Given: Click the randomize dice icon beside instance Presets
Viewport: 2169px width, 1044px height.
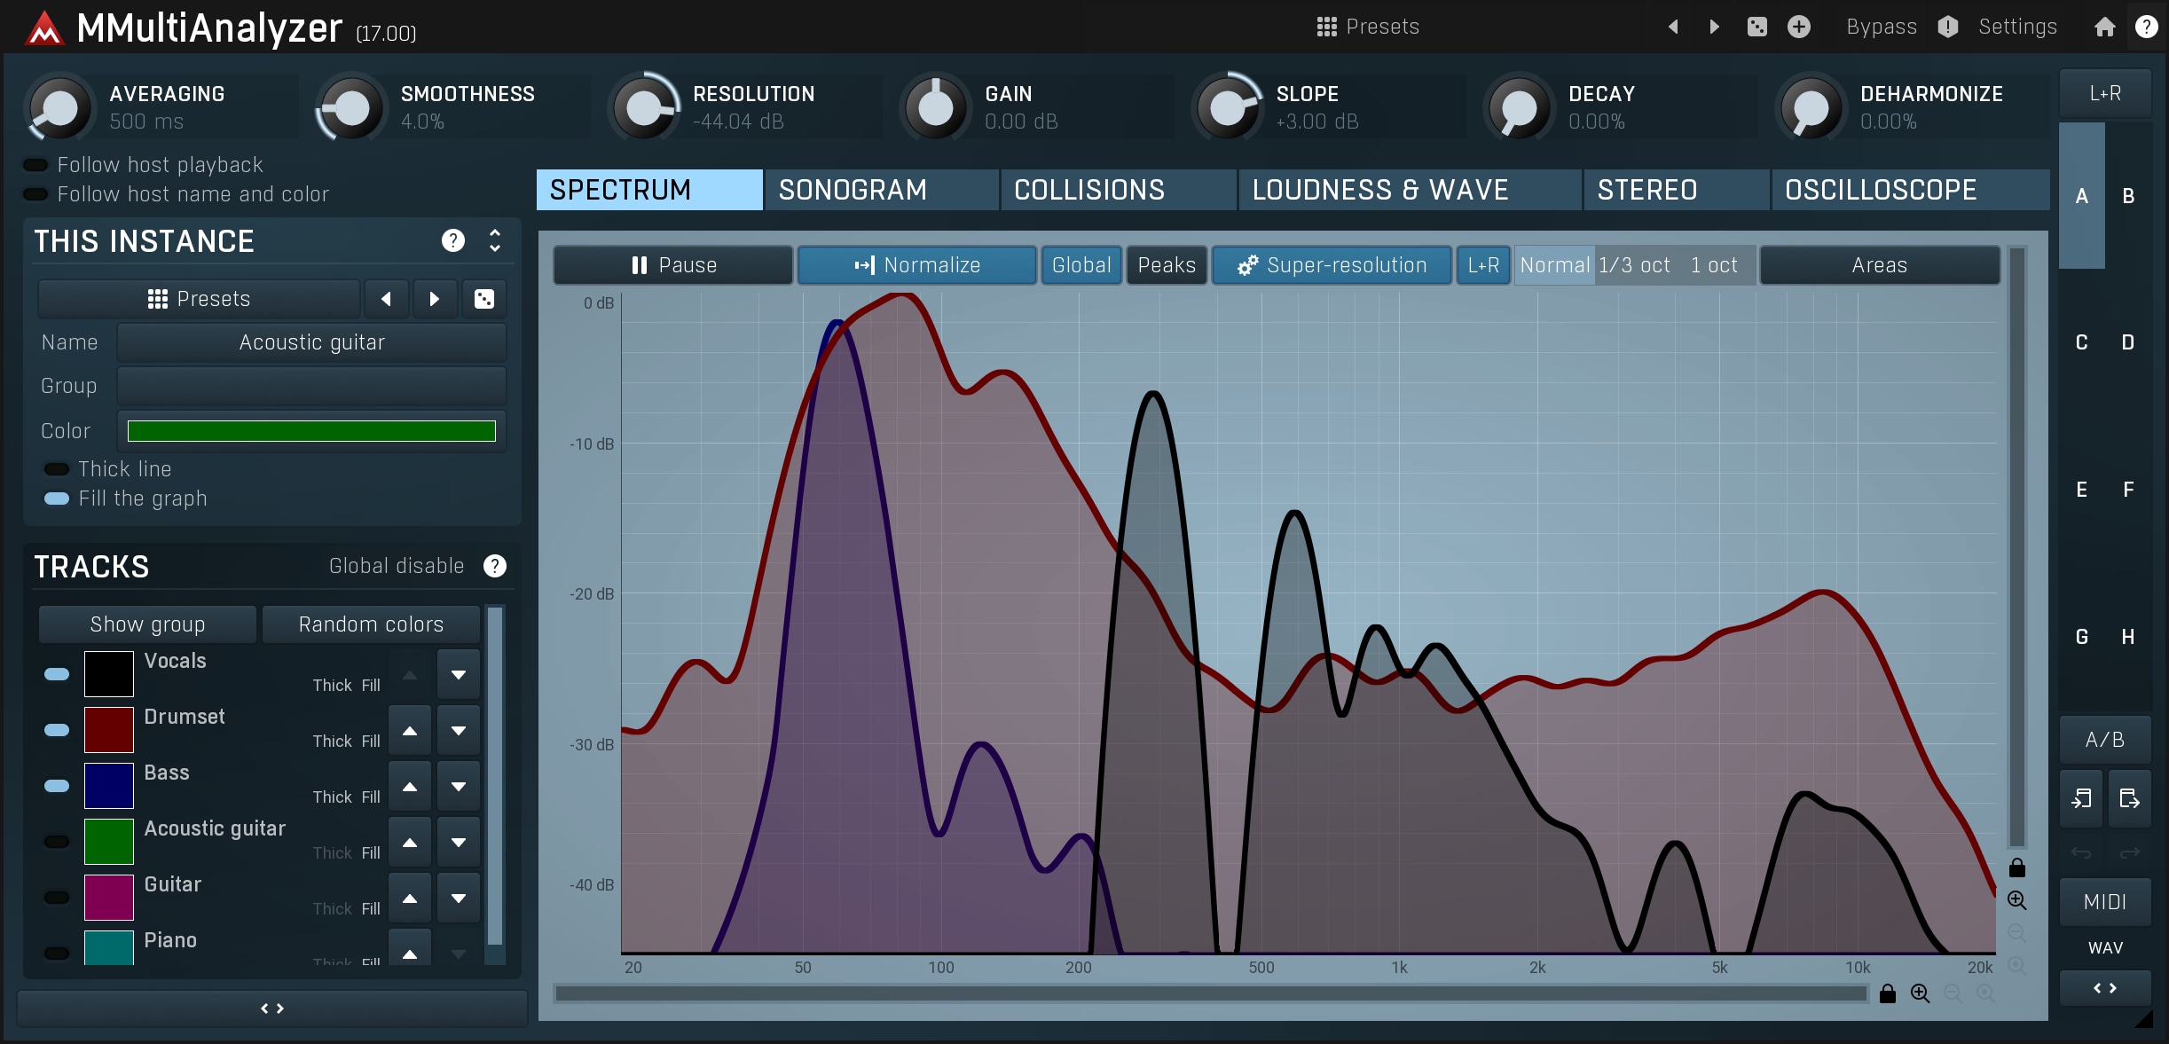Looking at the screenshot, I should pos(484,299).
